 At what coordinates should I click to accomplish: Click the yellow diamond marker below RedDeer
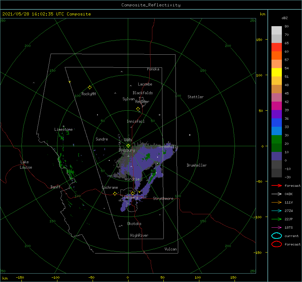pos(138,109)
